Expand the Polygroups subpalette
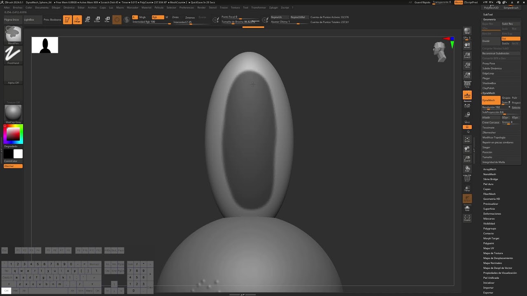 [x=490, y=229]
